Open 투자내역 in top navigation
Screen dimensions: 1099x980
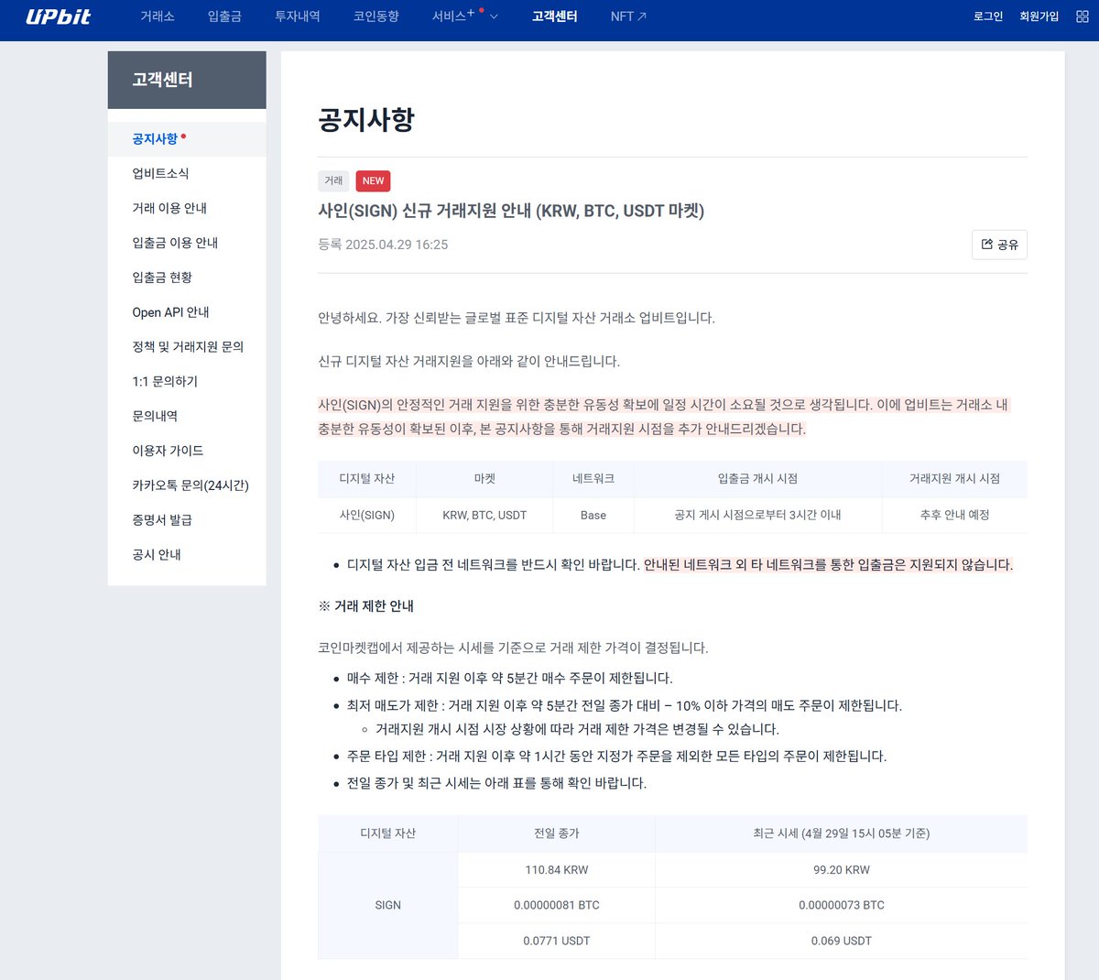pyautogui.click(x=298, y=16)
